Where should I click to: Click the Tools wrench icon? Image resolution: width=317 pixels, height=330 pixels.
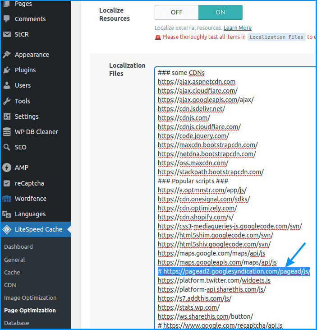pos(7,101)
